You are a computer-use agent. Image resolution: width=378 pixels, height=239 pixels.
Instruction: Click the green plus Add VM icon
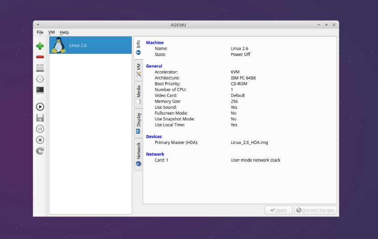[x=40, y=46]
